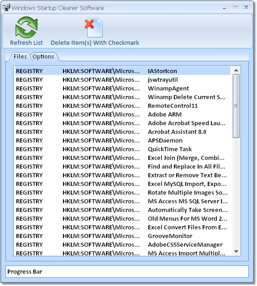257x286 pixels.
Task: Close the Windows Startup Cleaner window
Action: pos(246,7)
